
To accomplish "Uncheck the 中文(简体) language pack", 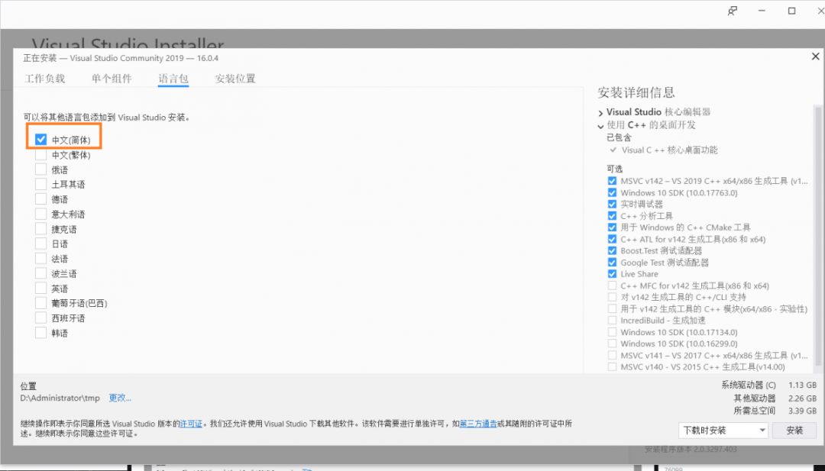I will [40, 139].
